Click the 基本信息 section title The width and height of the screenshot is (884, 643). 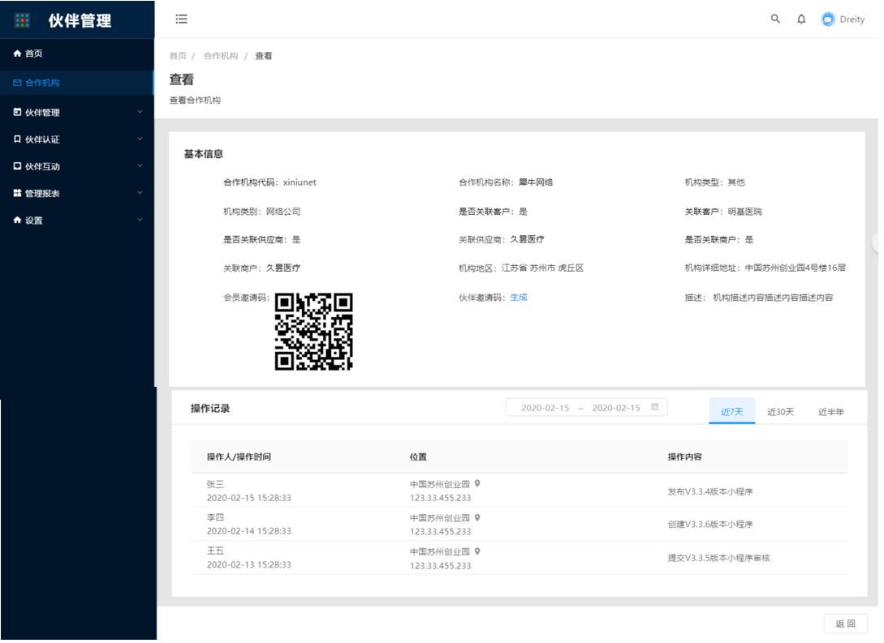point(204,154)
